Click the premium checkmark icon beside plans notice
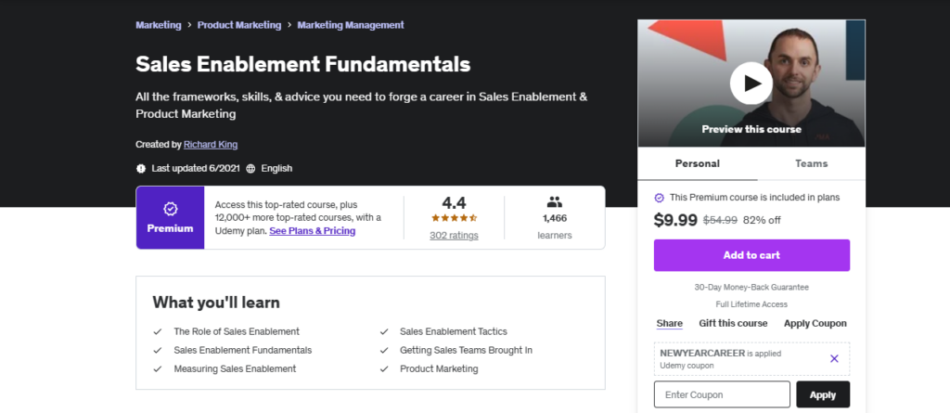The width and height of the screenshot is (950, 413). (660, 198)
